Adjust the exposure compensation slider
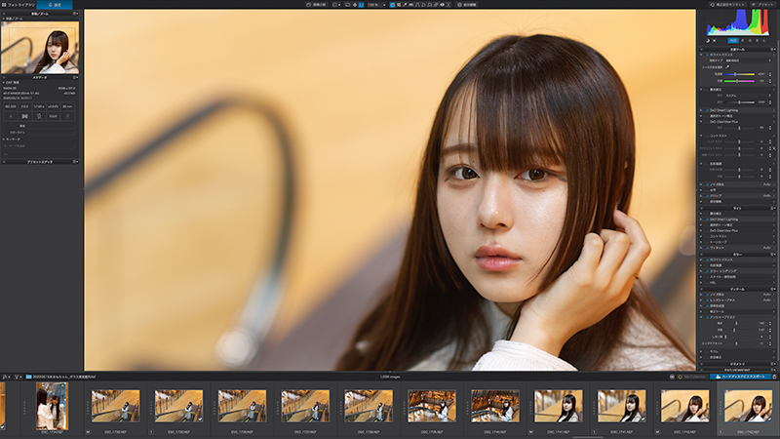The image size is (780, 439). coord(740,102)
